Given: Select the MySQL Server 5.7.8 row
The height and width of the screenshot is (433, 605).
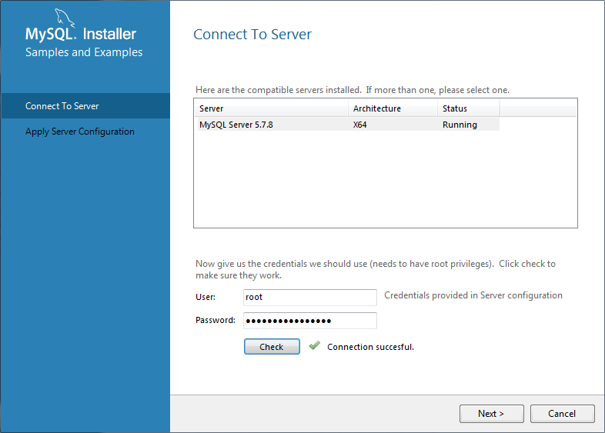Looking at the screenshot, I should pos(349,125).
